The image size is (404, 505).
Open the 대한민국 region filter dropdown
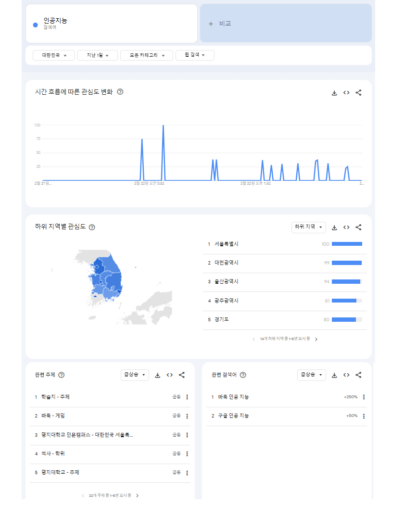click(x=53, y=55)
